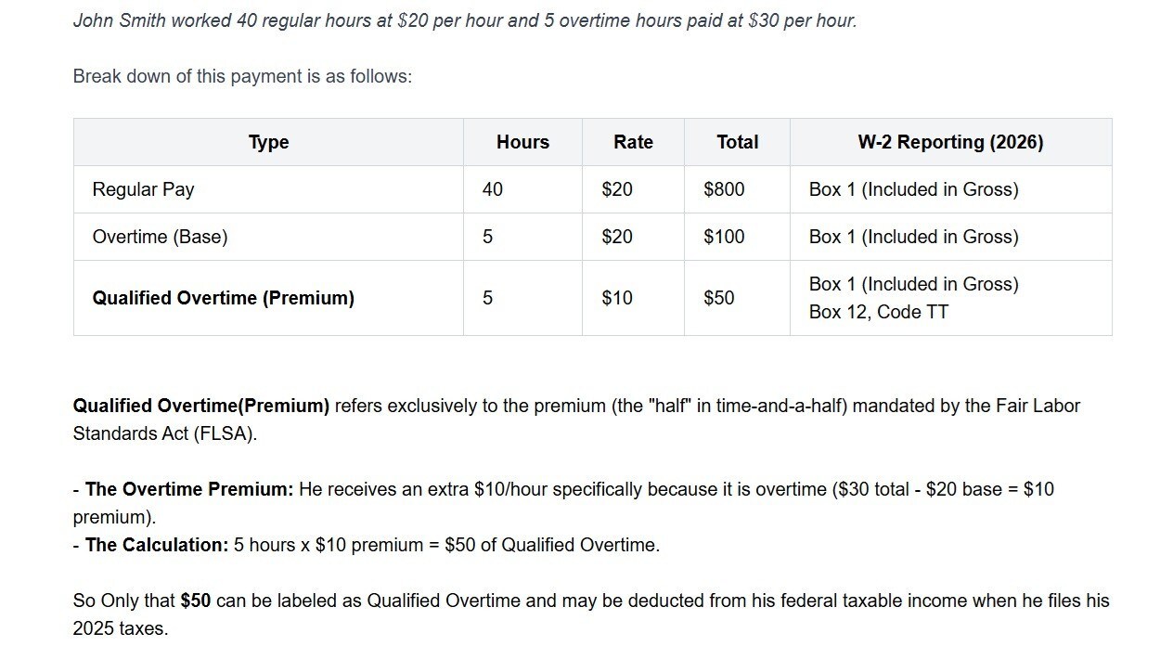Click the italic John Smith sentence
Viewport: 1160px width, 646px height.
click(x=464, y=20)
